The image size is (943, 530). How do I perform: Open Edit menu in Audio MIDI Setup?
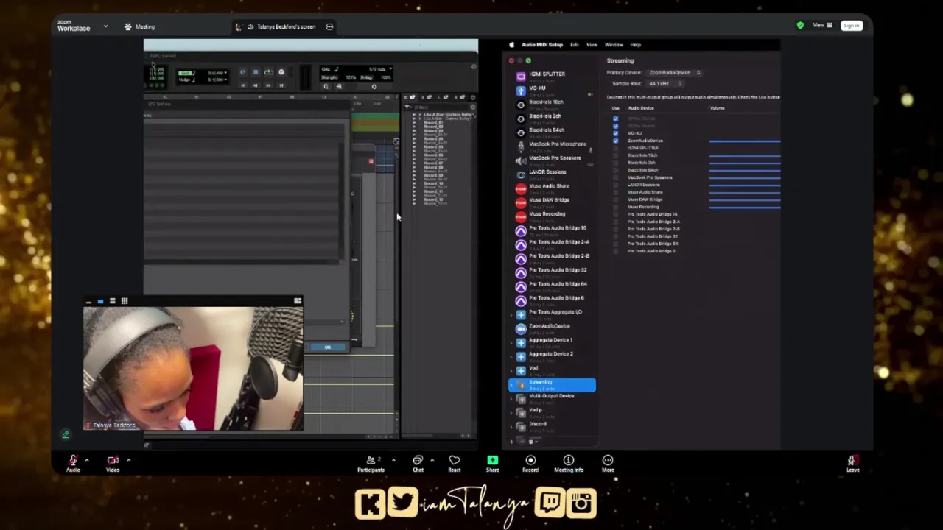[x=574, y=45]
